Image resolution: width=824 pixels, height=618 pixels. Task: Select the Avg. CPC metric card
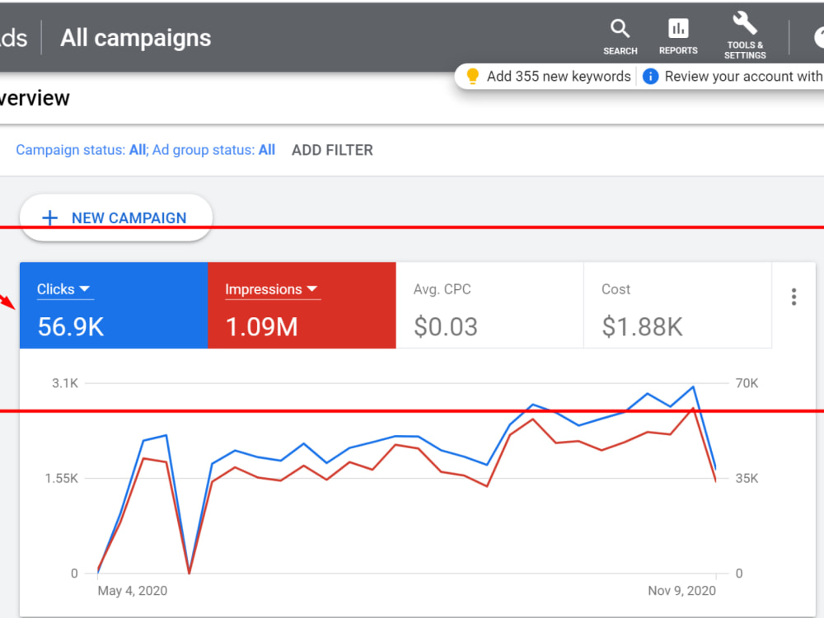[489, 306]
